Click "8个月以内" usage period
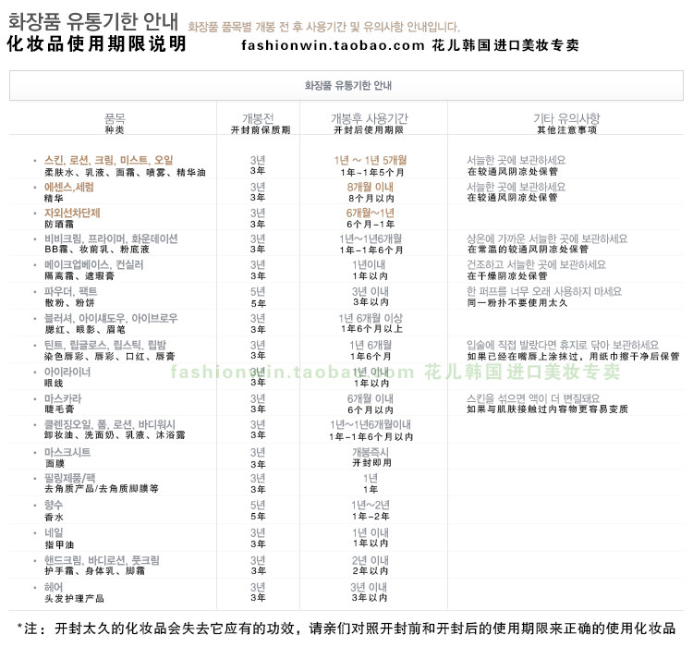The height and width of the screenshot is (647, 693). (371, 198)
